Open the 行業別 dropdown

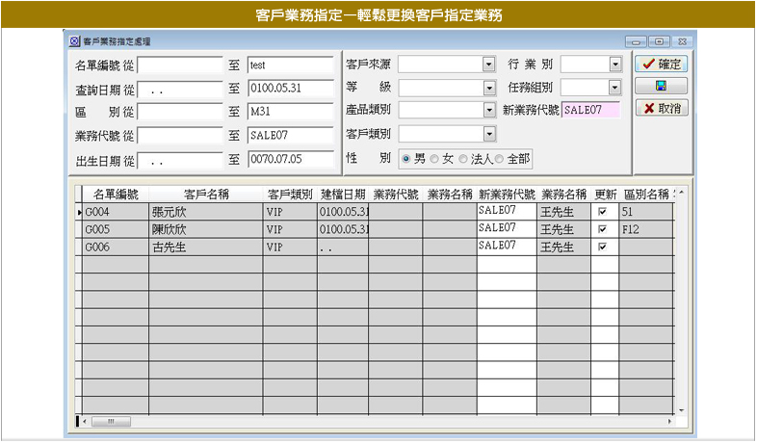point(615,65)
